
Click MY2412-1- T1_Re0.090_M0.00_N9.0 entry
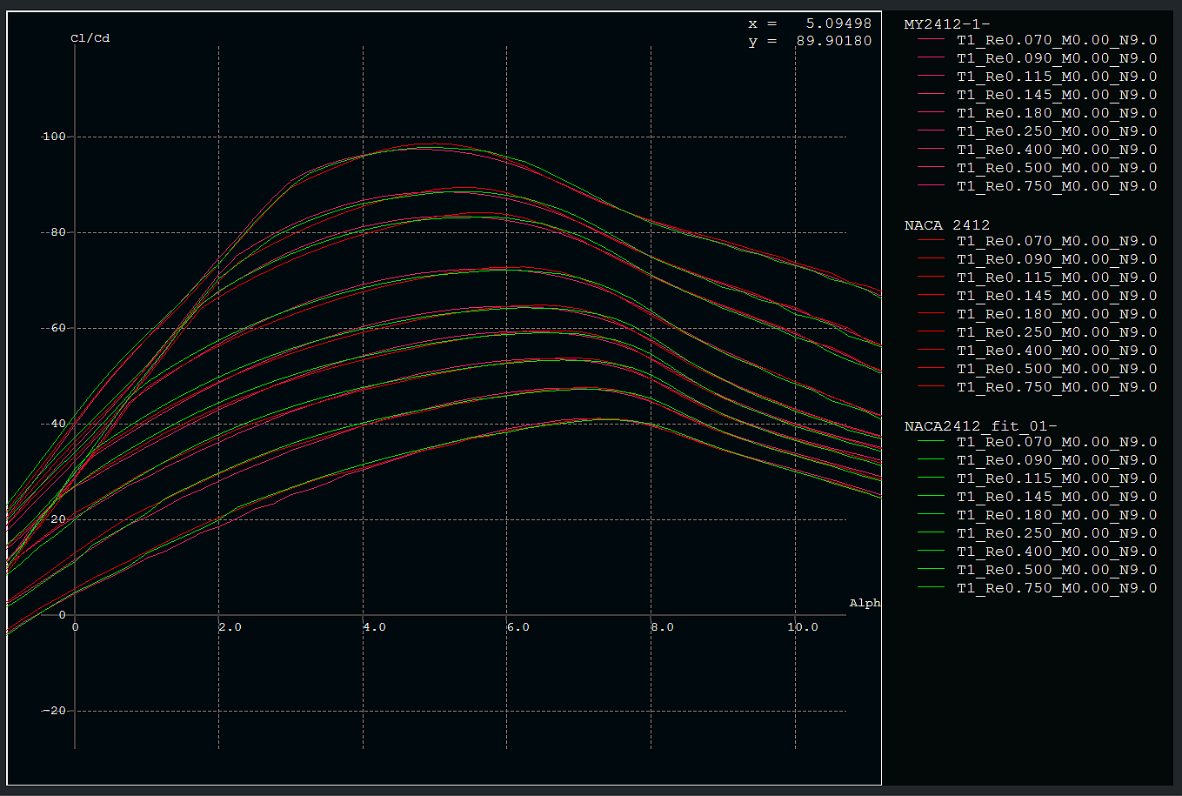[x=1038, y=58]
